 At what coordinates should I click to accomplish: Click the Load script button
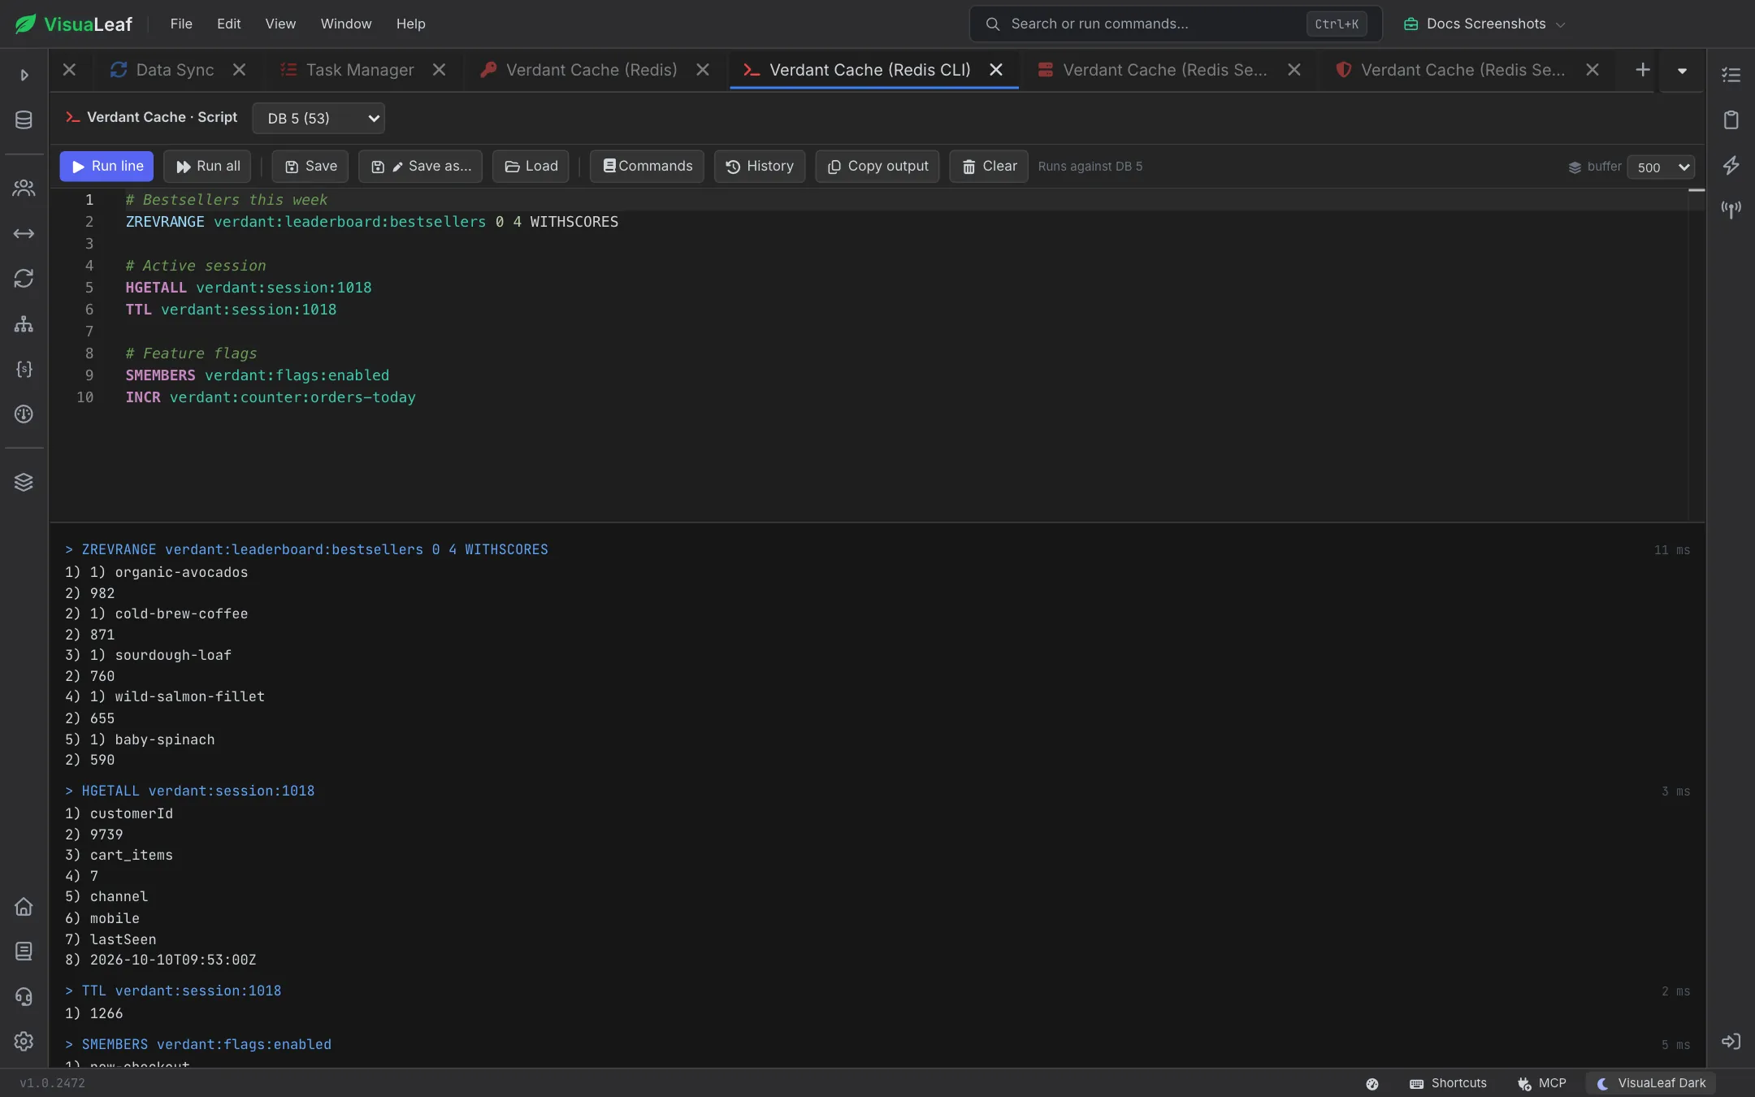pyautogui.click(x=531, y=167)
